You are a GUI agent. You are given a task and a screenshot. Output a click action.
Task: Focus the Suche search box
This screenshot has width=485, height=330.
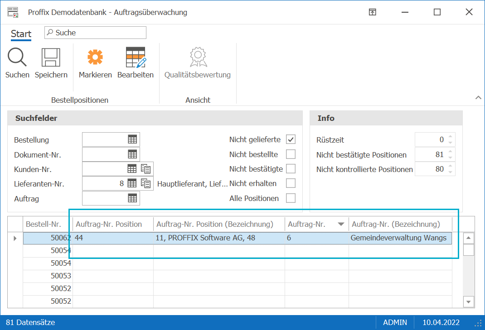point(95,33)
